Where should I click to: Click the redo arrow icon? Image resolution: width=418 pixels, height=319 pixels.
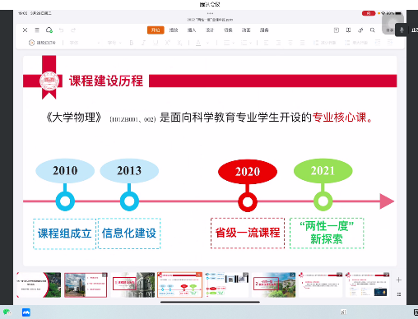73,30
